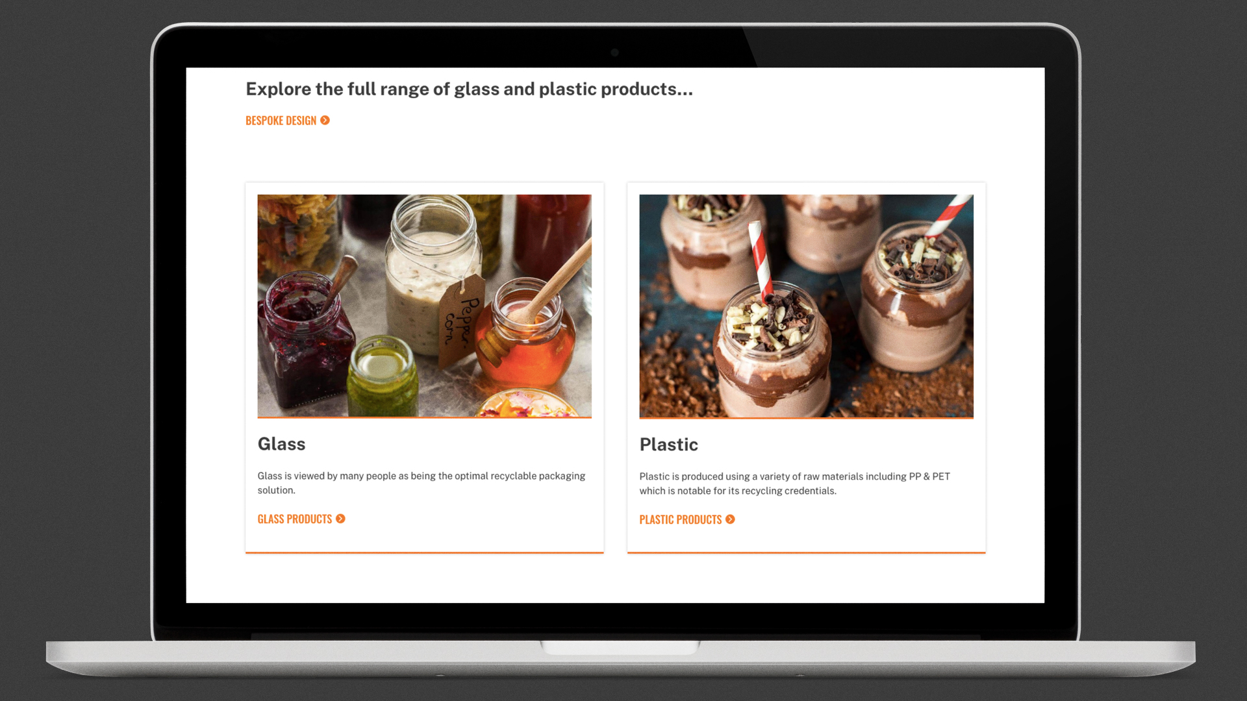Image resolution: width=1247 pixels, height=701 pixels.
Task: Click the laptop lid opening notch
Action: (620, 647)
